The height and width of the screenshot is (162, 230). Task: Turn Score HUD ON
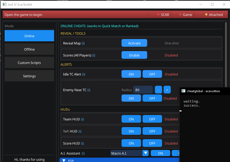[x=131, y=143]
